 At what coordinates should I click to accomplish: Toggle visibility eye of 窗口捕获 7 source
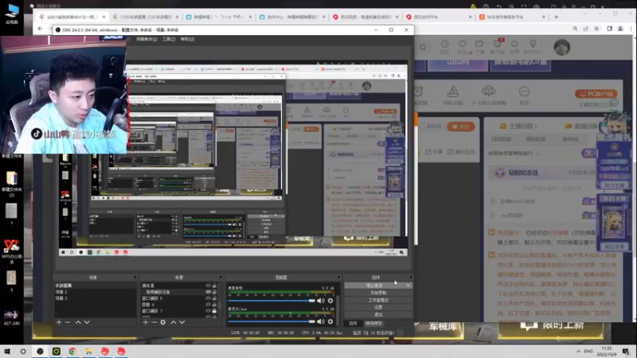tap(209, 311)
